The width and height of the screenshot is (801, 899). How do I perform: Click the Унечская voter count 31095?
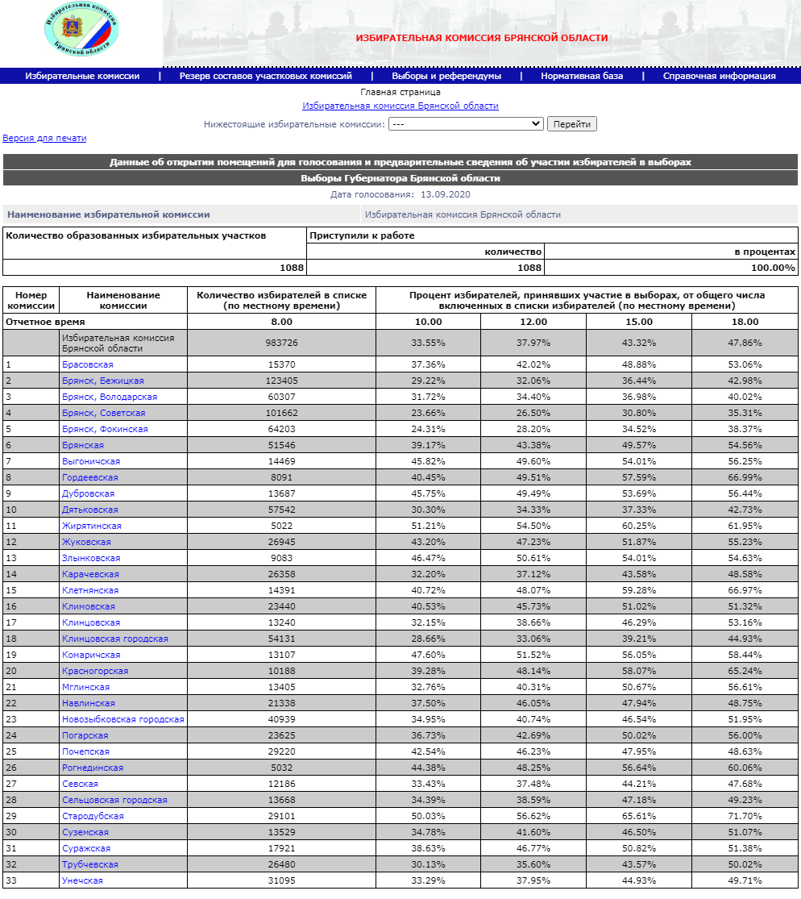pyautogui.click(x=281, y=880)
